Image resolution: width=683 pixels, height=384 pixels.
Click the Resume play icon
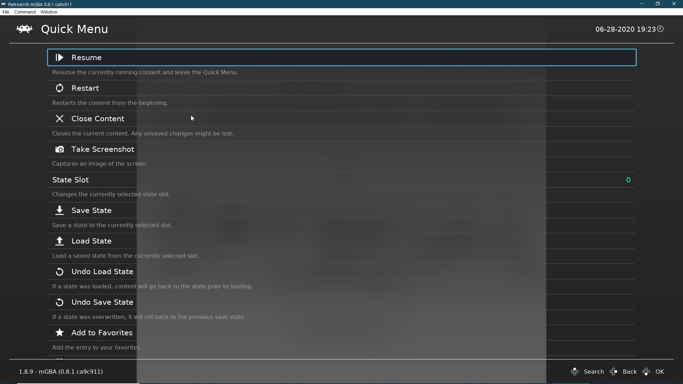pyautogui.click(x=59, y=57)
